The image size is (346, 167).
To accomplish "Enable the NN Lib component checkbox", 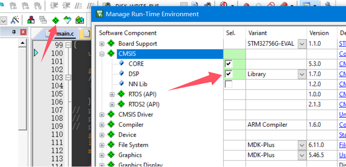I will coord(228,84).
